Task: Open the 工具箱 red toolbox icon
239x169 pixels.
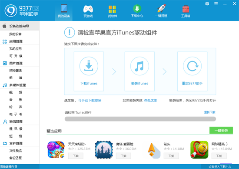Action: (186, 9)
